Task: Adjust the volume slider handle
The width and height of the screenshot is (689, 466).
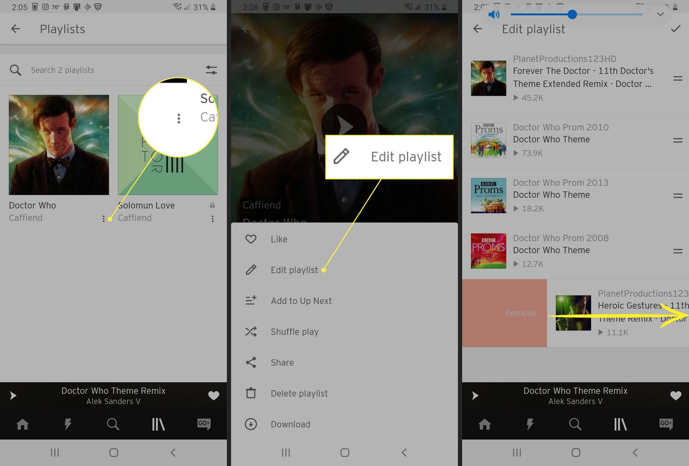Action: 572,14
